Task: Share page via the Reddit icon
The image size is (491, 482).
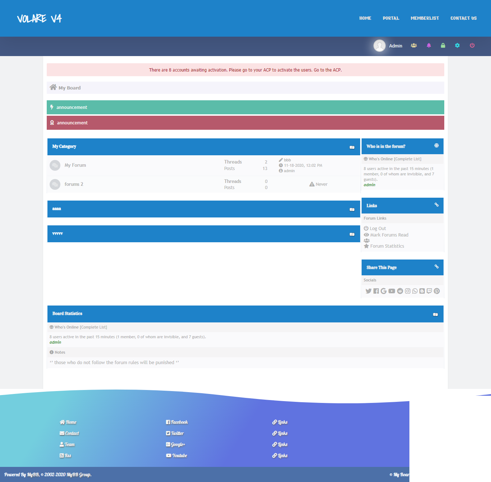Action: pyautogui.click(x=400, y=291)
